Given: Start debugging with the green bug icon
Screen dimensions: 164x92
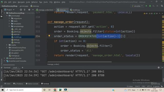Looking at the screenshot, I should point(150,6).
